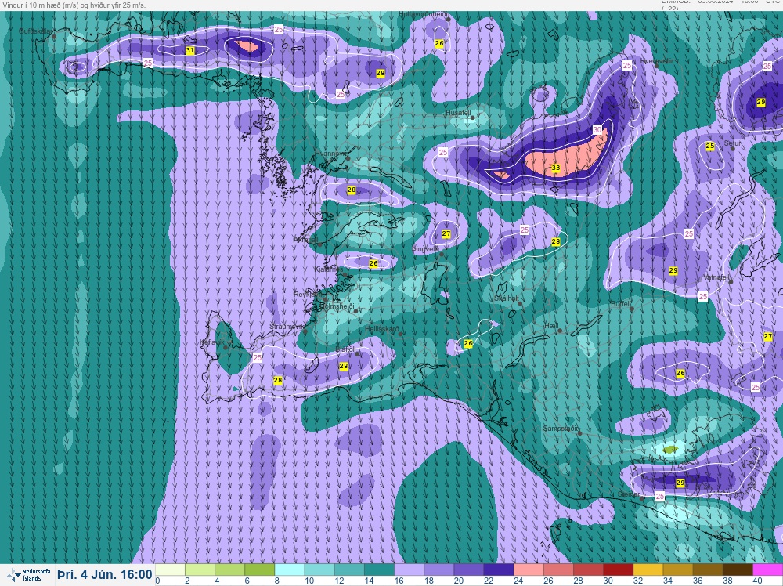Click the Skálholt station label

pos(507,298)
